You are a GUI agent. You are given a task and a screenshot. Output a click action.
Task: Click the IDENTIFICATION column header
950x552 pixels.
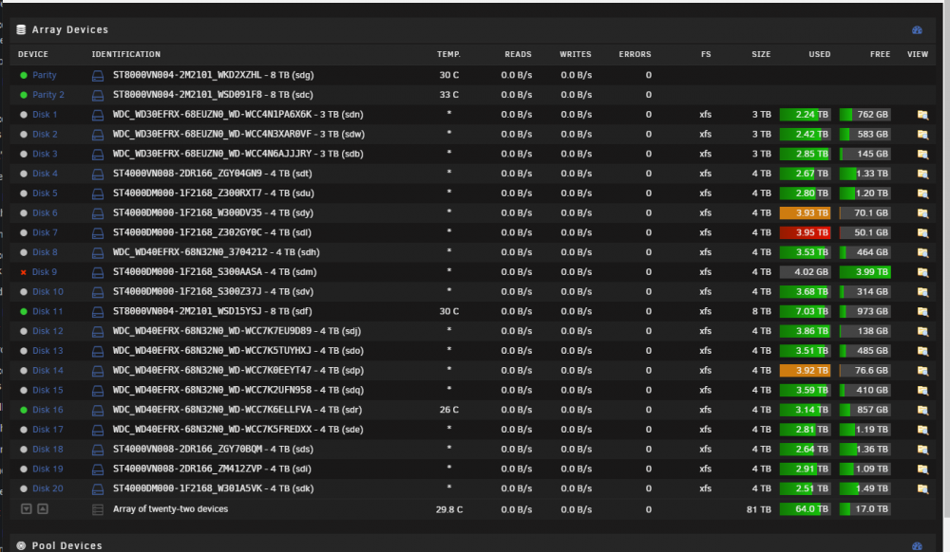coord(126,54)
